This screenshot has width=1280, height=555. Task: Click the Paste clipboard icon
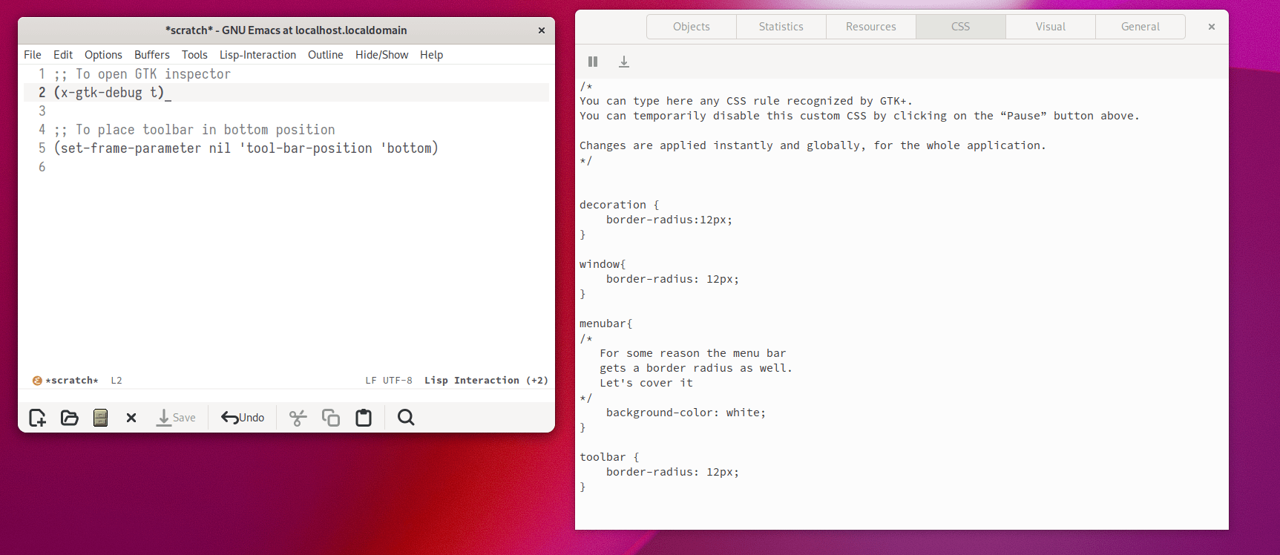click(364, 418)
